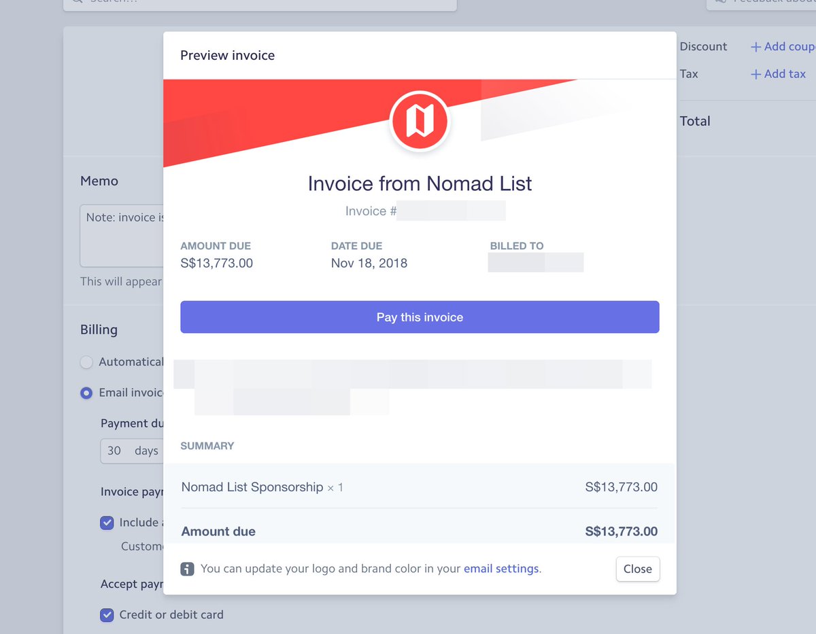
Task: Click the Billing section heading
Action: tap(99, 330)
